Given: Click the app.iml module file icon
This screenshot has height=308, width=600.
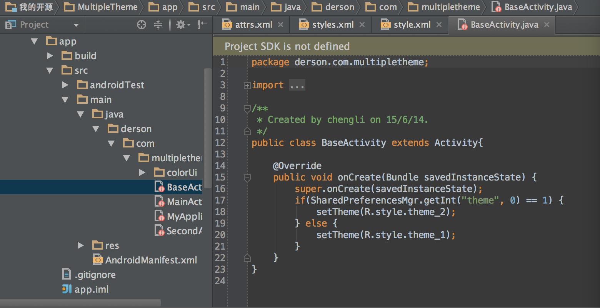Looking at the screenshot, I should point(67,289).
